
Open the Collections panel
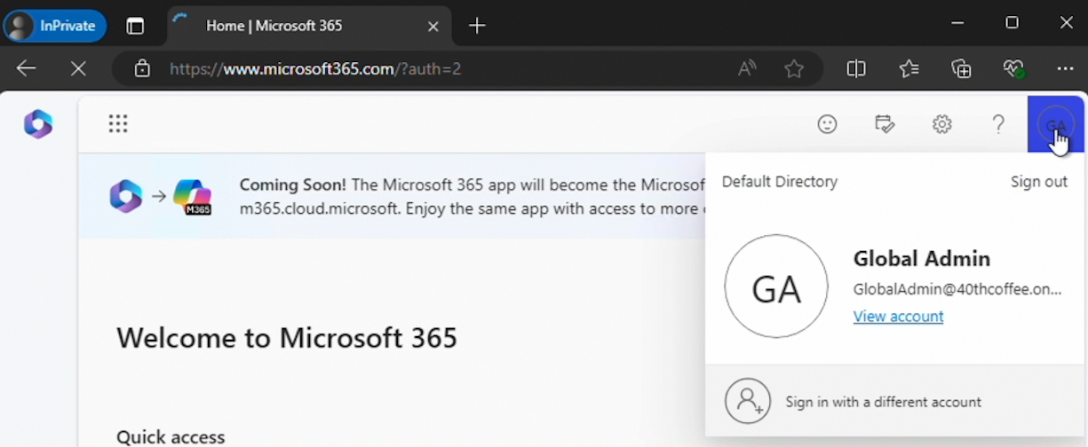961,68
